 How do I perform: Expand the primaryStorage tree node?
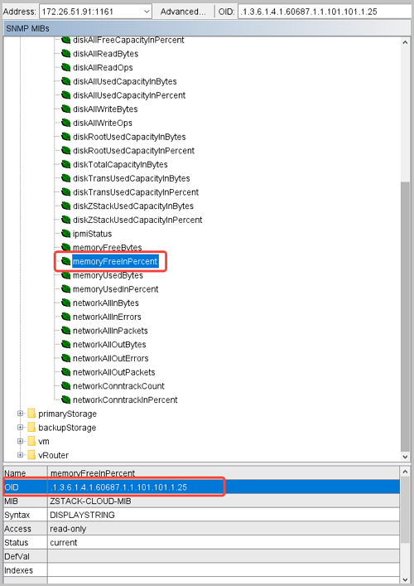click(20, 414)
